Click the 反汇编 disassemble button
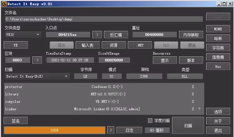 coord(116,35)
